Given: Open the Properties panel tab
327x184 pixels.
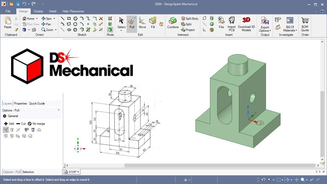Looking at the screenshot, I should tap(20, 103).
